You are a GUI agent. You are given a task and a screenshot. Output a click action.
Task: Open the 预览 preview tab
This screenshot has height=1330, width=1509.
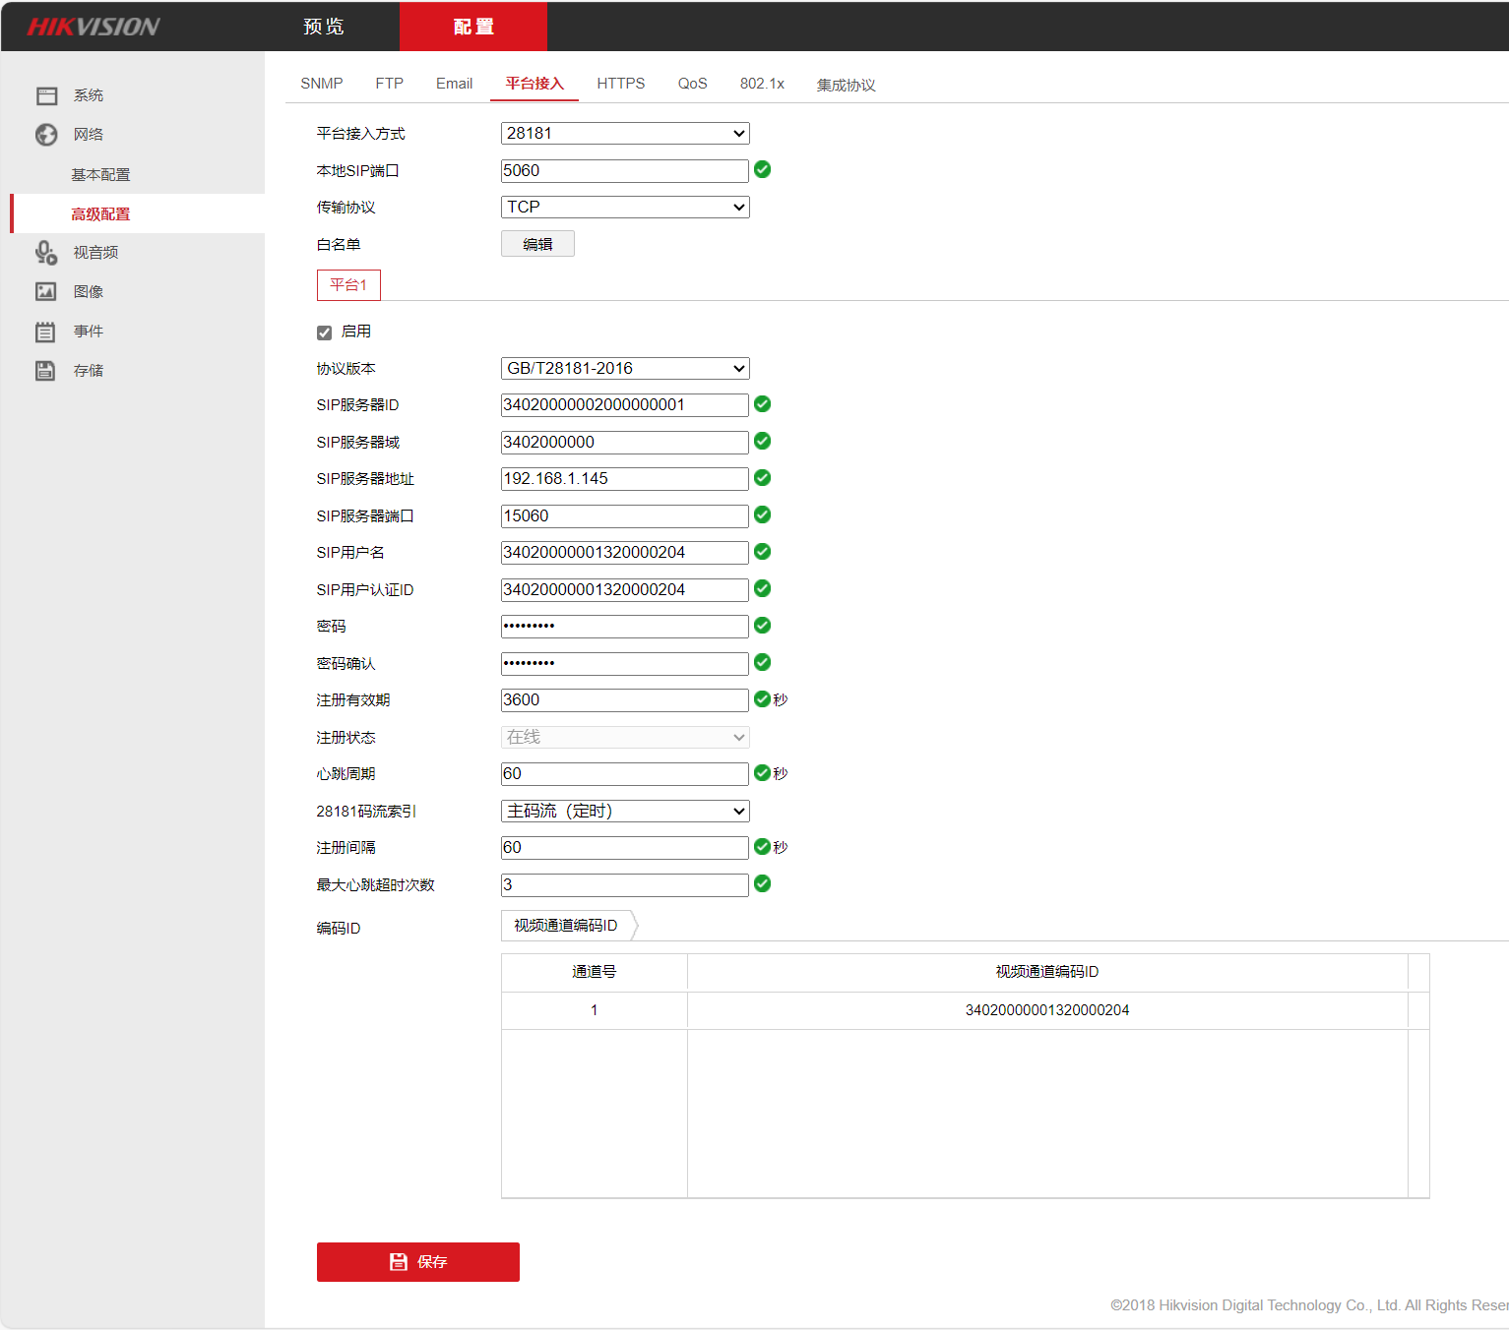click(x=324, y=27)
